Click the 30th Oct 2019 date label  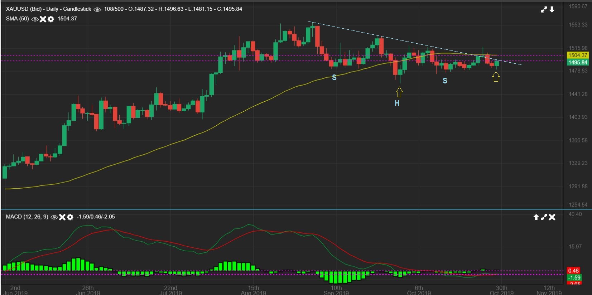click(x=502, y=290)
